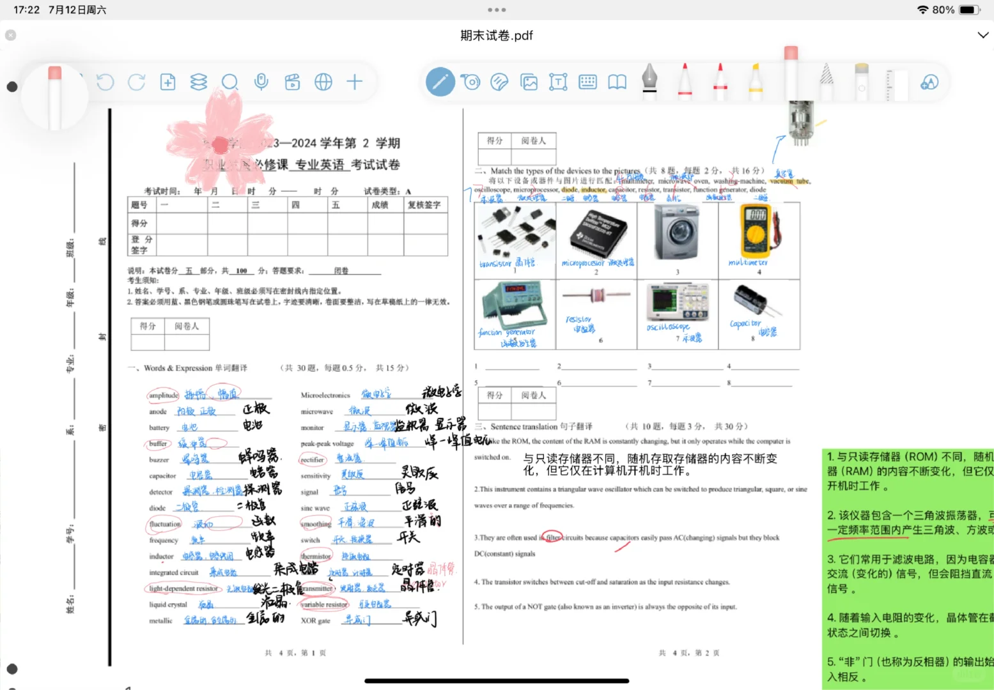
Task: Tap the washing machine picture numbered 3
Action: tap(677, 233)
